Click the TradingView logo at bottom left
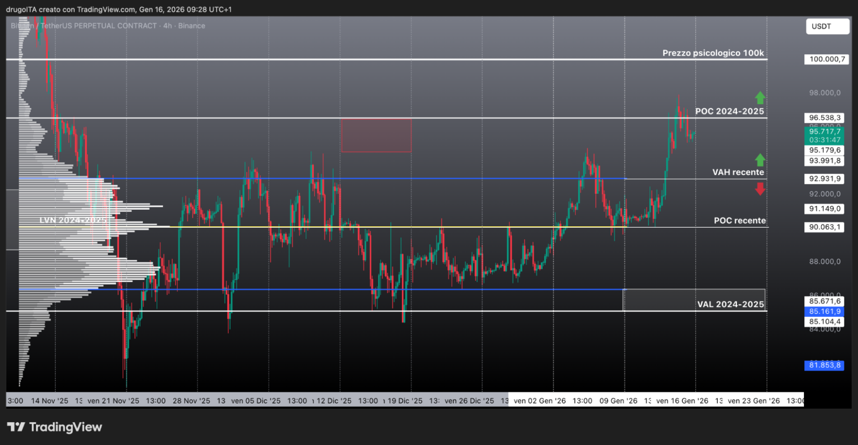The image size is (858, 445). tap(55, 427)
